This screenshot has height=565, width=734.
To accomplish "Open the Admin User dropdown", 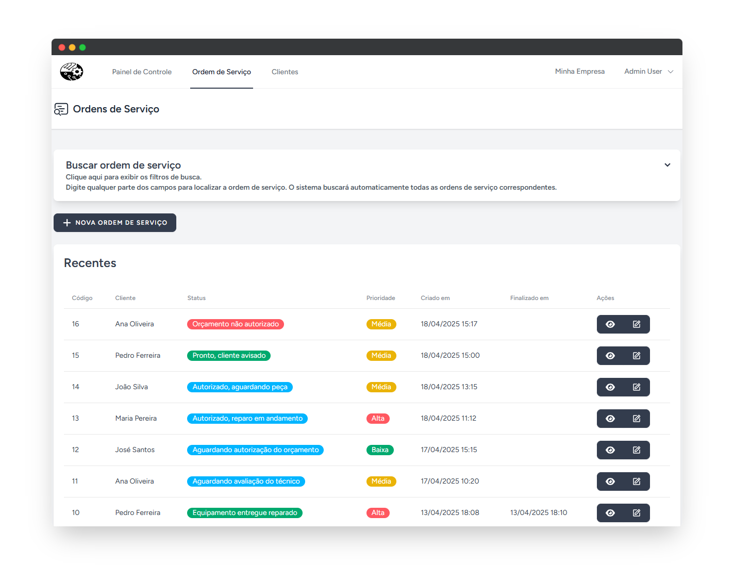I will click(x=648, y=72).
